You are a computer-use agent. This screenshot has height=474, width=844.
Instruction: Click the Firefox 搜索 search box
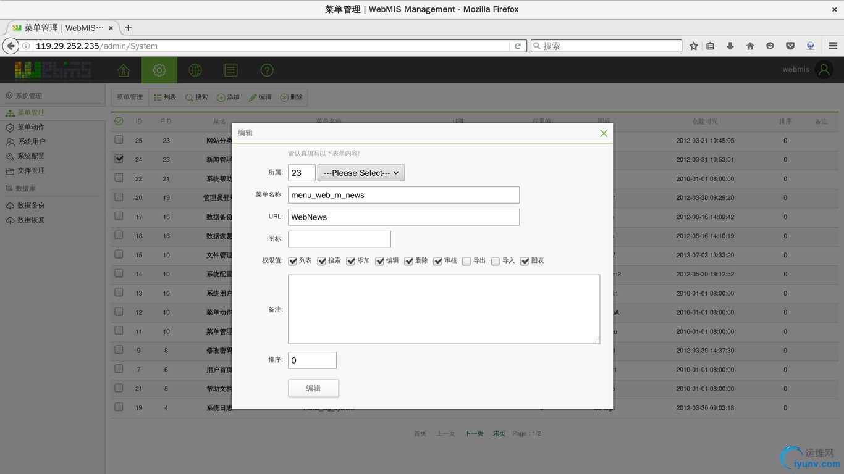pos(606,46)
